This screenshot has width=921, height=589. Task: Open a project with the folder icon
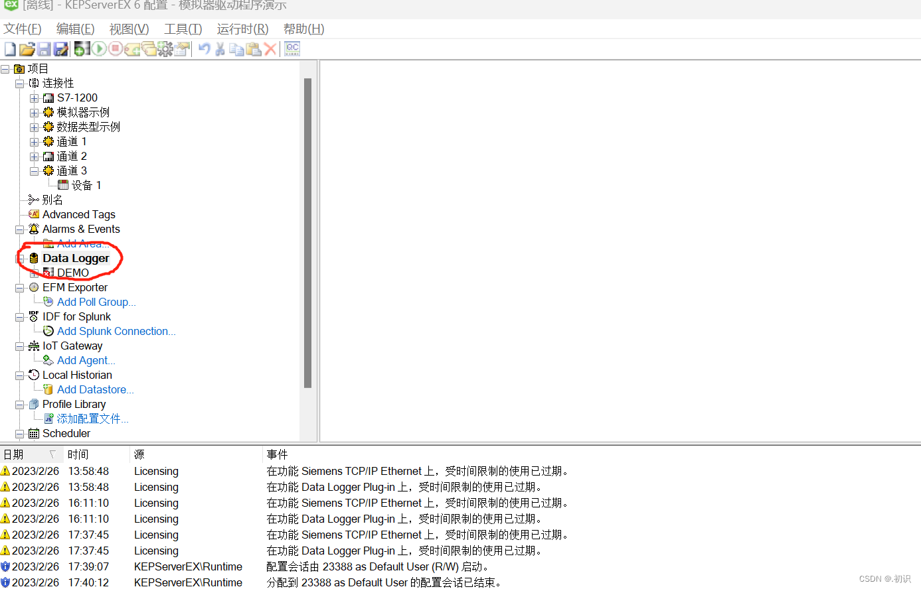point(27,49)
